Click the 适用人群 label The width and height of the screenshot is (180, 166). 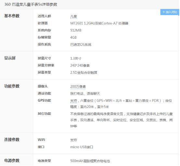44,16
